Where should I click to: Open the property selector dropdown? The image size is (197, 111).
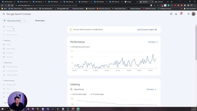14,21
